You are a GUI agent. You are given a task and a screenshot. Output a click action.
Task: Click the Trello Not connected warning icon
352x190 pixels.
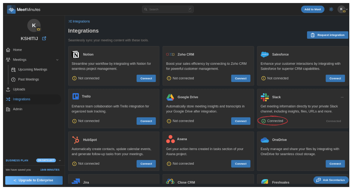pos(74,121)
